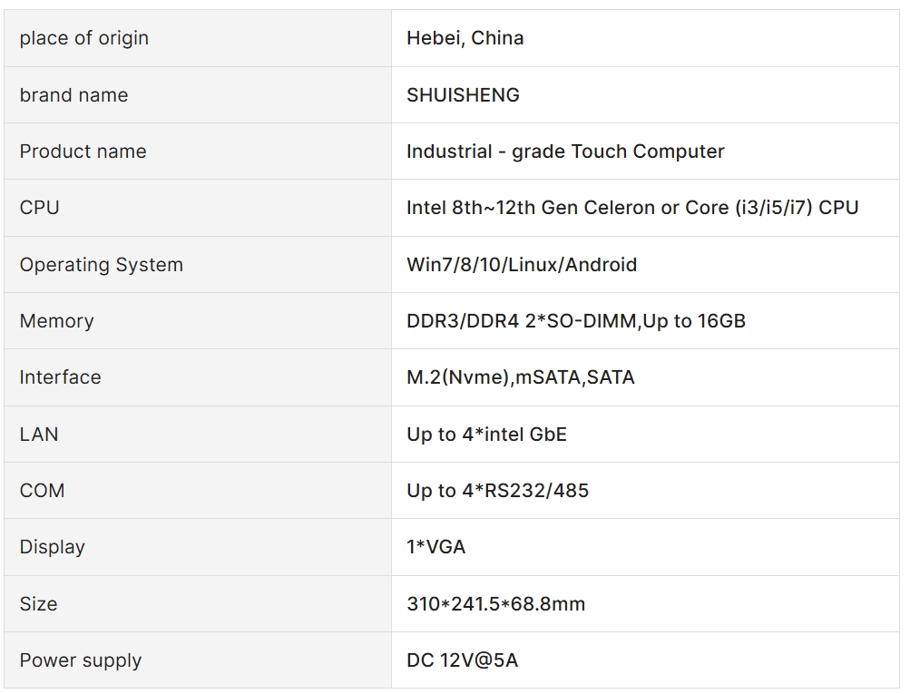Click the 'Operating System' label

tap(102, 265)
